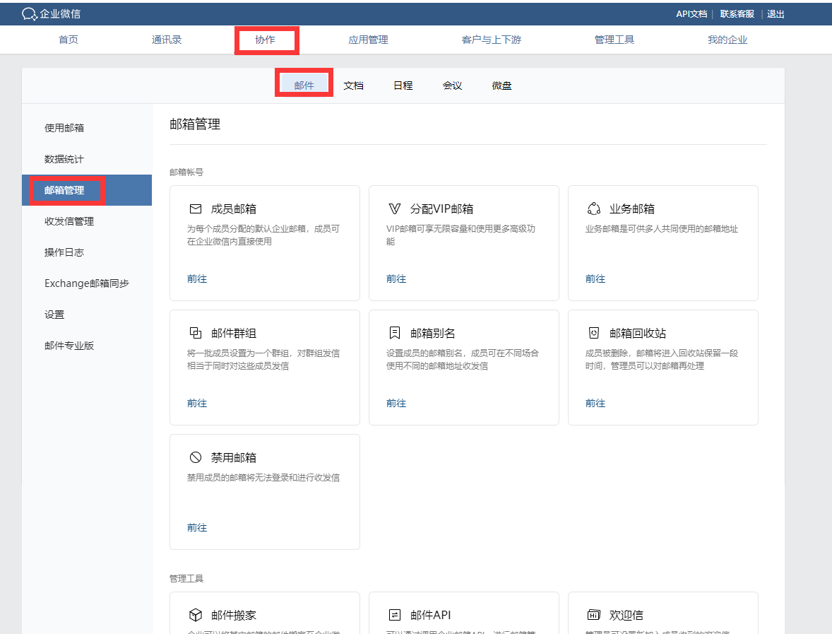Open the 首页 navigation tab
Viewport: 832px width, 634px height.
point(69,40)
